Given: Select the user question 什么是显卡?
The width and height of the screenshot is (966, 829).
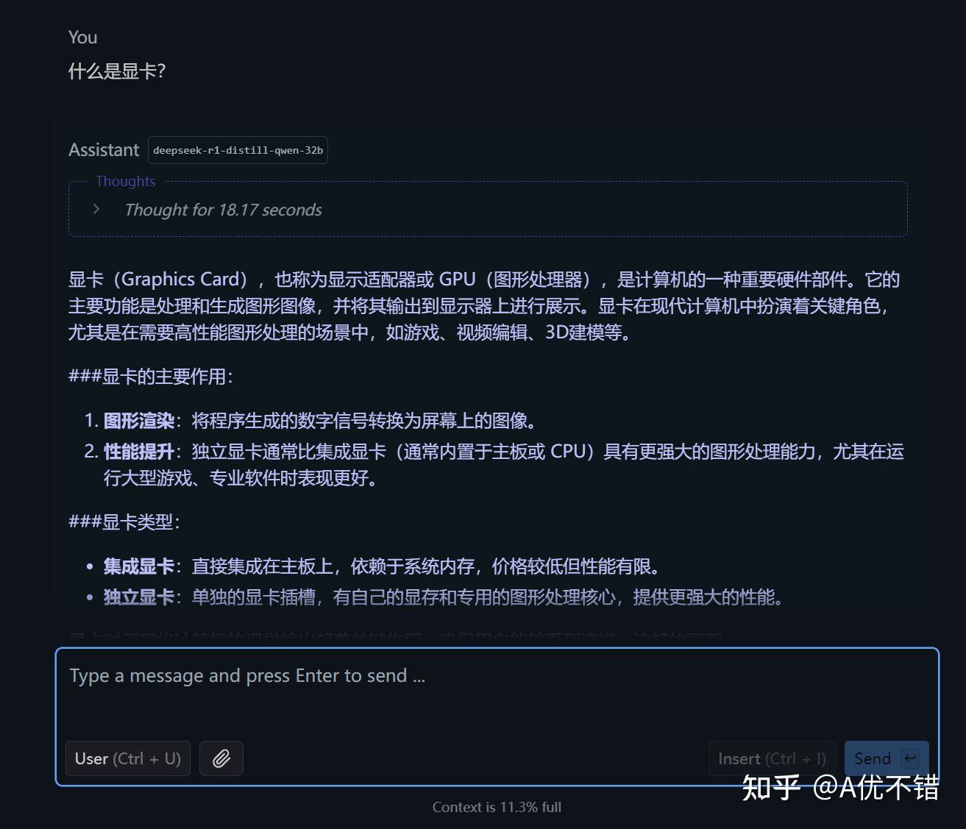Looking at the screenshot, I should (x=118, y=71).
